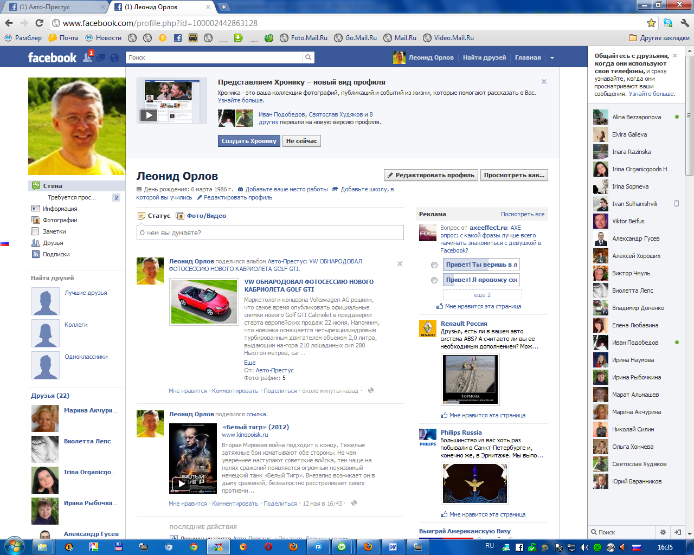This screenshot has width=694, height=555.
Task: Open Информация in left profile menu
Action: (60, 209)
